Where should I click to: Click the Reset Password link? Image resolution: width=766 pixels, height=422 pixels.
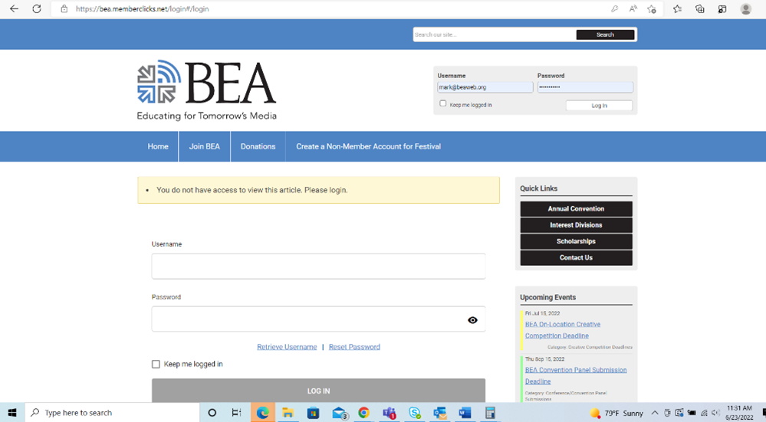354,347
